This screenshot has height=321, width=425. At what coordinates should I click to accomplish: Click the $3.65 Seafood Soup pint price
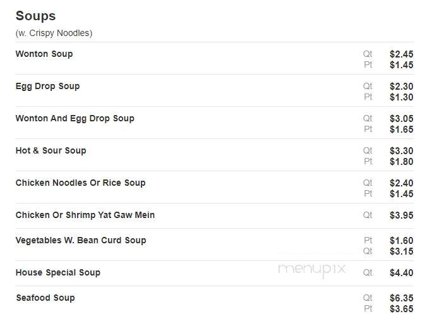tap(402, 309)
